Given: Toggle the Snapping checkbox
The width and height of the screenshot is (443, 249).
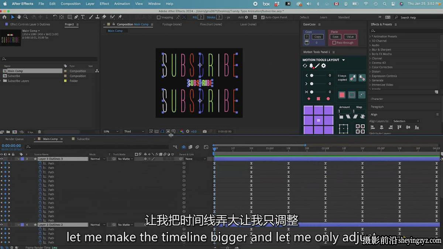Looking at the screenshot, I should pos(159,17).
